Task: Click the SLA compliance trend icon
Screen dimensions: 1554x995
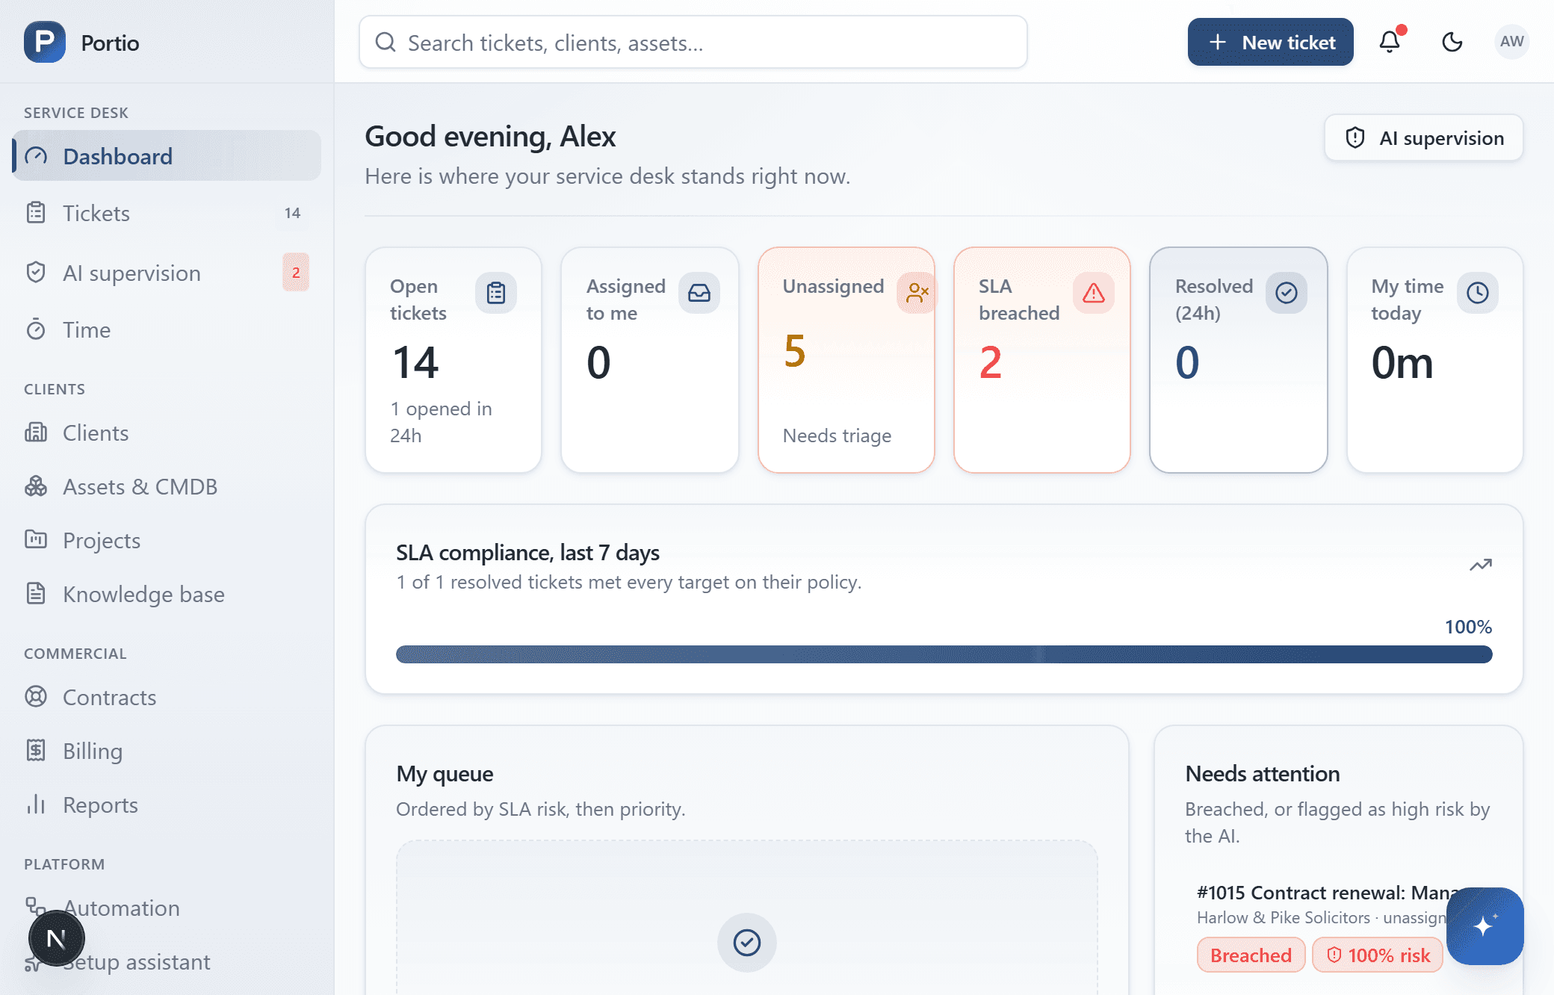Action: (x=1481, y=565)
